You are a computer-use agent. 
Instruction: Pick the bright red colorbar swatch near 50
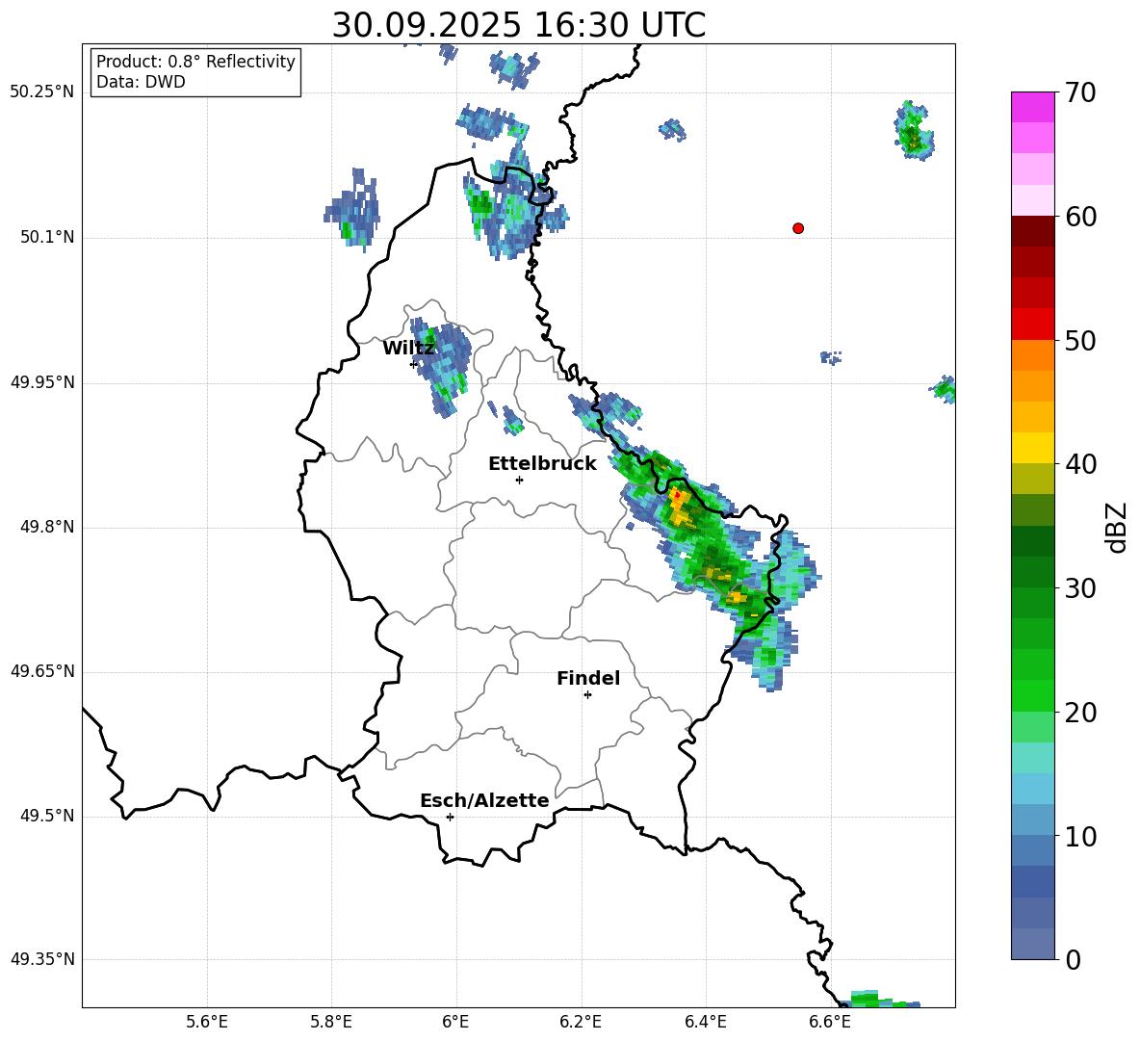[1032, 325]
